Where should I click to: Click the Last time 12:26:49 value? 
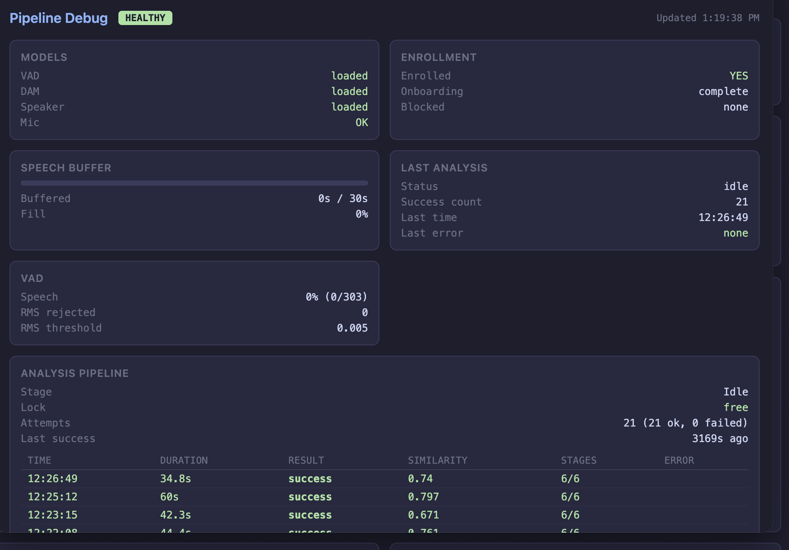[723, 218]
